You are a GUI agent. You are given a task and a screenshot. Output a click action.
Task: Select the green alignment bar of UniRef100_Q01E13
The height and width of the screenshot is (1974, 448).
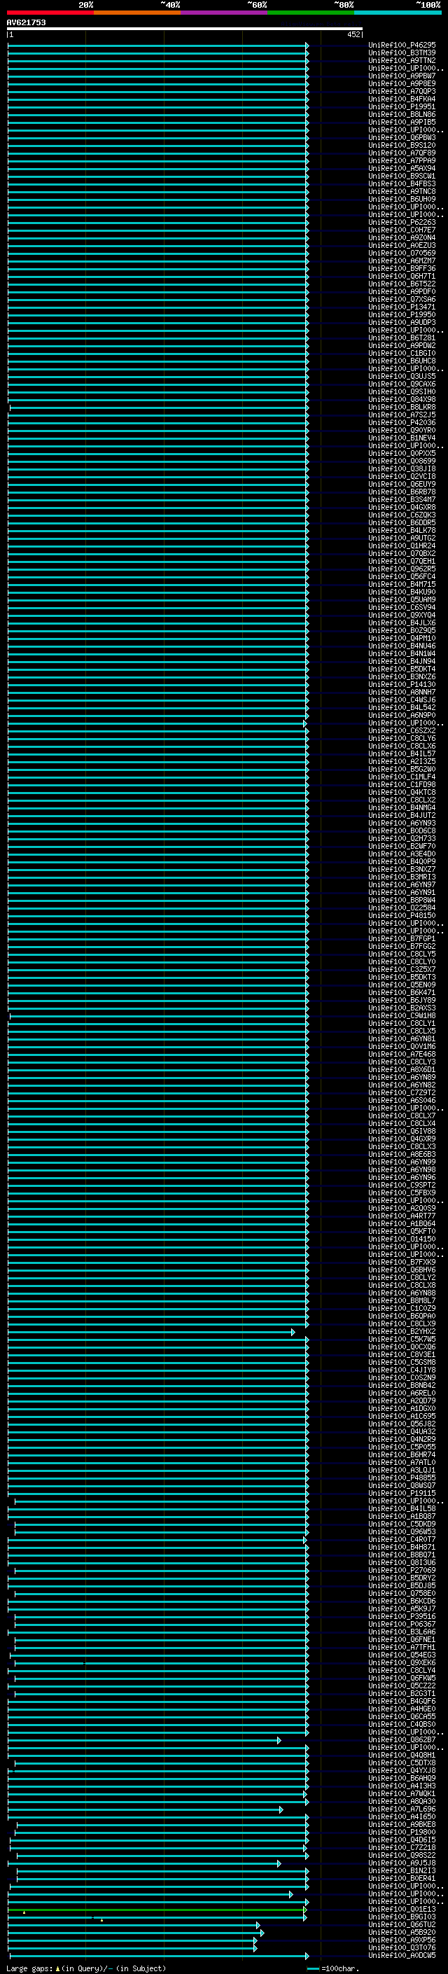tap(157, 1910)
